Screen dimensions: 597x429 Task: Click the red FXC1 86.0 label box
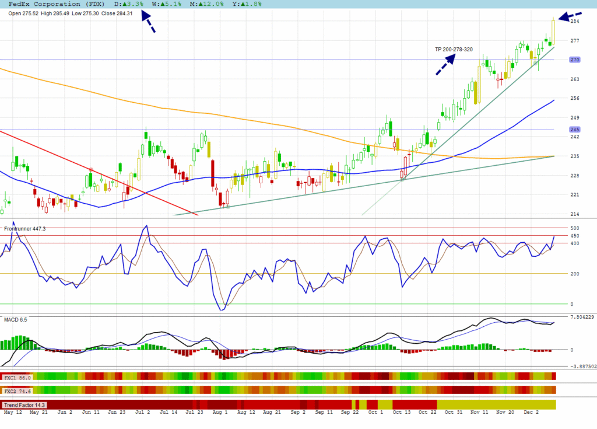point(17,377)
